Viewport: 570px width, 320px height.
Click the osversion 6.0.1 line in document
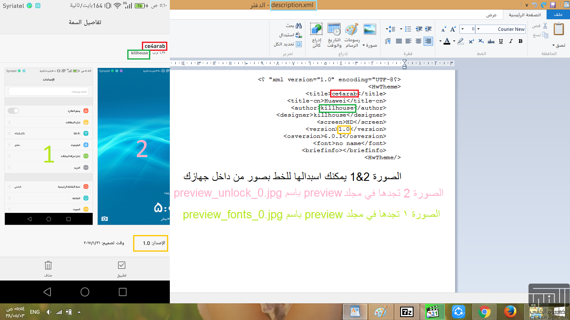[335, 136]
